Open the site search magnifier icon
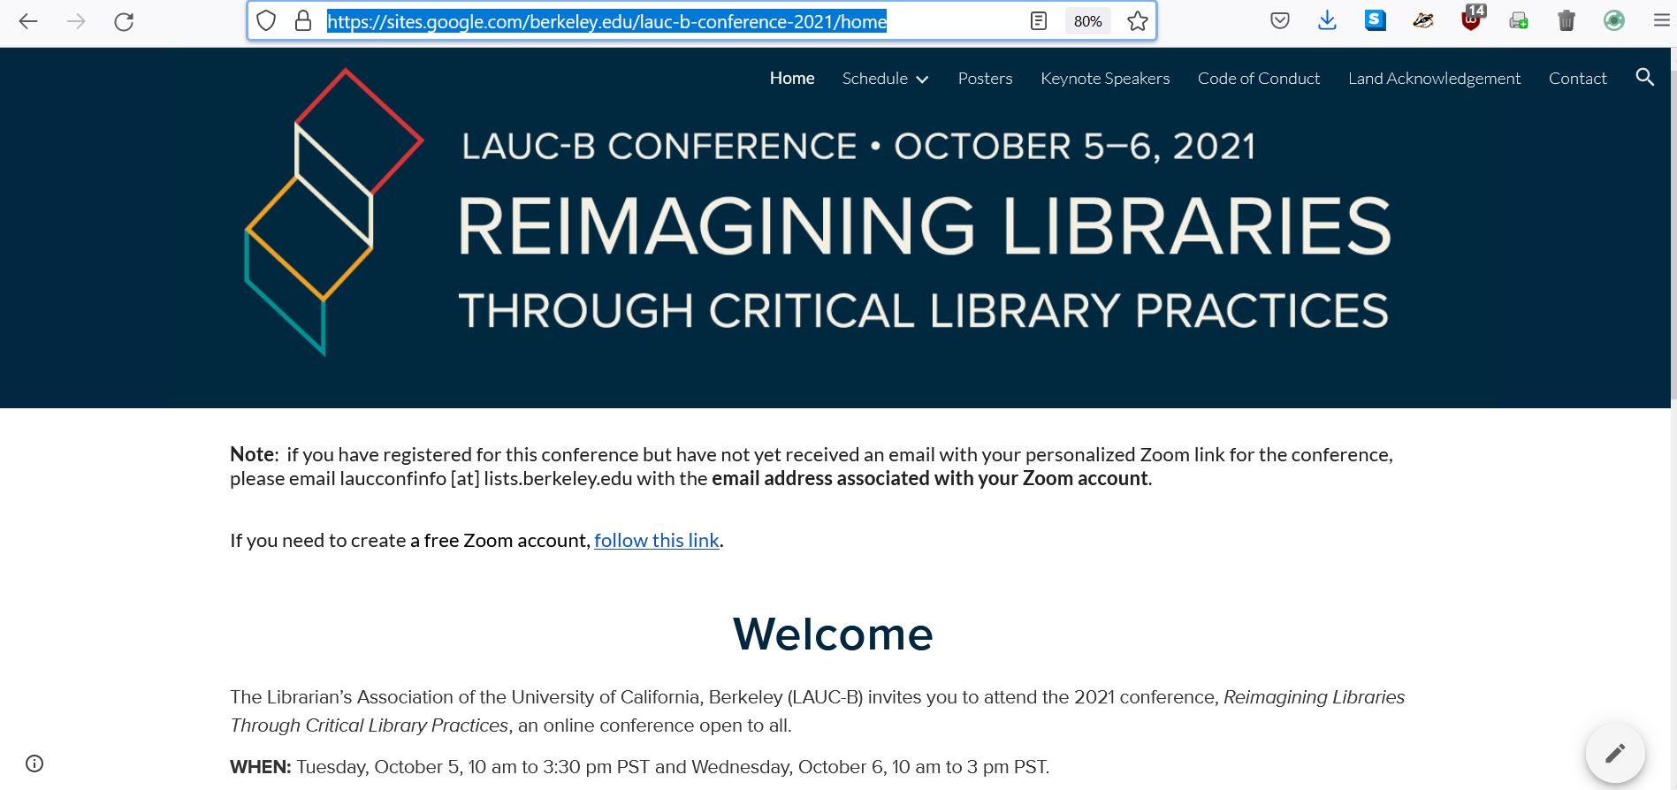The width and height of the screenshot is (1677, 790). pyautogui.click(x=1644, y=78)
